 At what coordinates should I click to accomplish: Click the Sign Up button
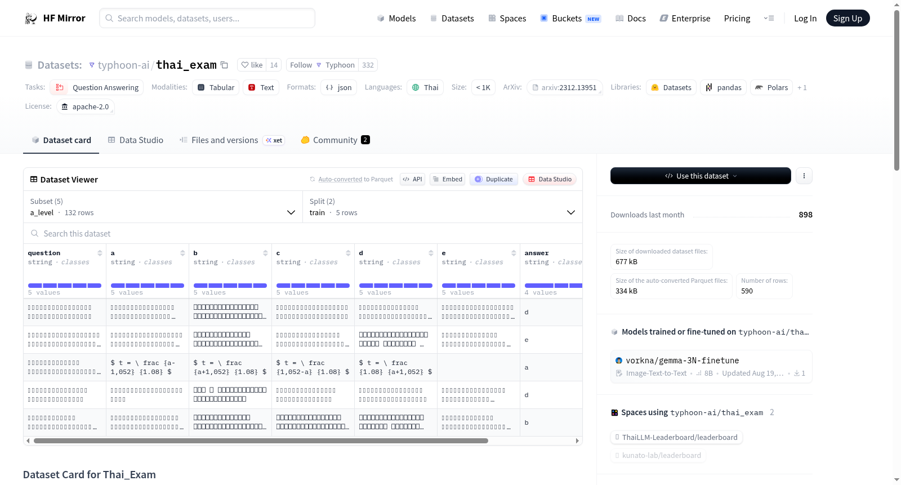click(x=848, y=18)
